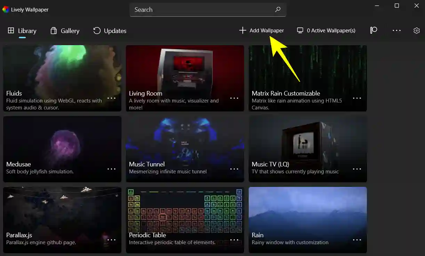Select the Library tab
425x256 pixels.
[22, 31]
